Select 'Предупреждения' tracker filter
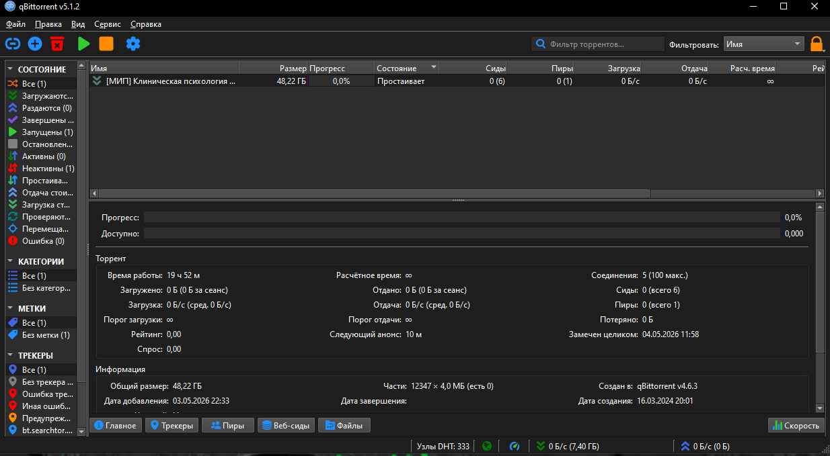830x456 pixels. [x=42, y=418]
